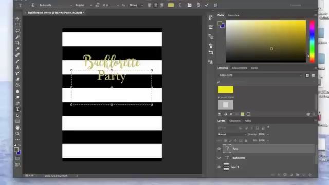Image resolution: width=329 pixels, height=185 pixels.
Task: Hide the Bachelorette text layer
Action: [x=220, y=158]
